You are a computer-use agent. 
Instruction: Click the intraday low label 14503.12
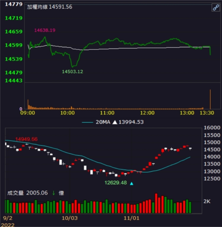[x=73, y=71]
